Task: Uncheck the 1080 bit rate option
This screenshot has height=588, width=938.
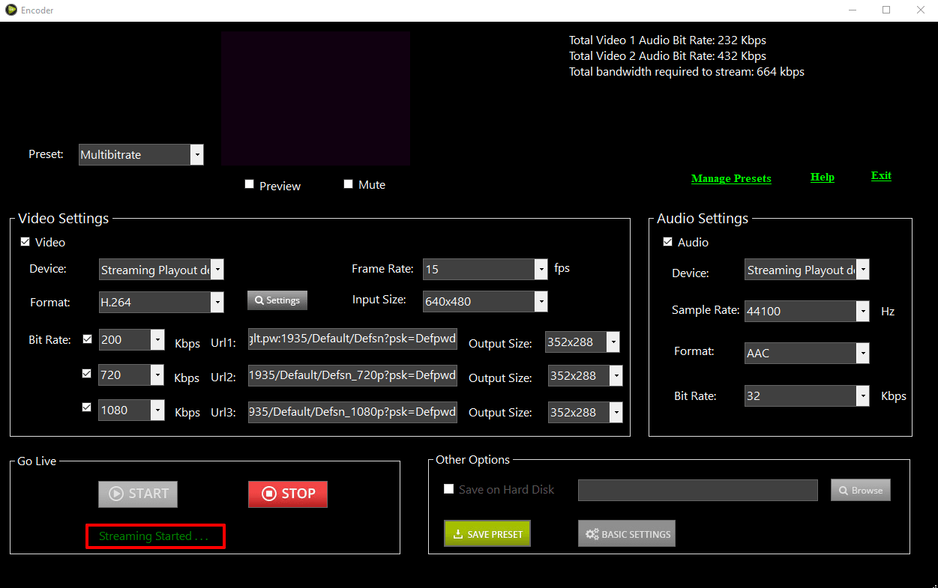Action: pos(86,407)
